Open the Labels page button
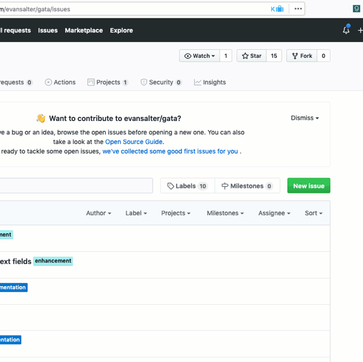Screen dimensions: 363x362 188,186
